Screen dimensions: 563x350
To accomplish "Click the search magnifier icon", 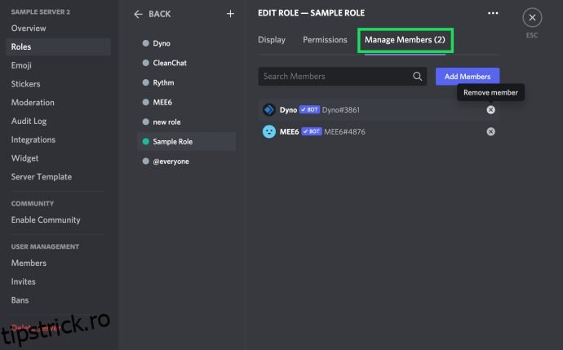I will tap(418, 77).
